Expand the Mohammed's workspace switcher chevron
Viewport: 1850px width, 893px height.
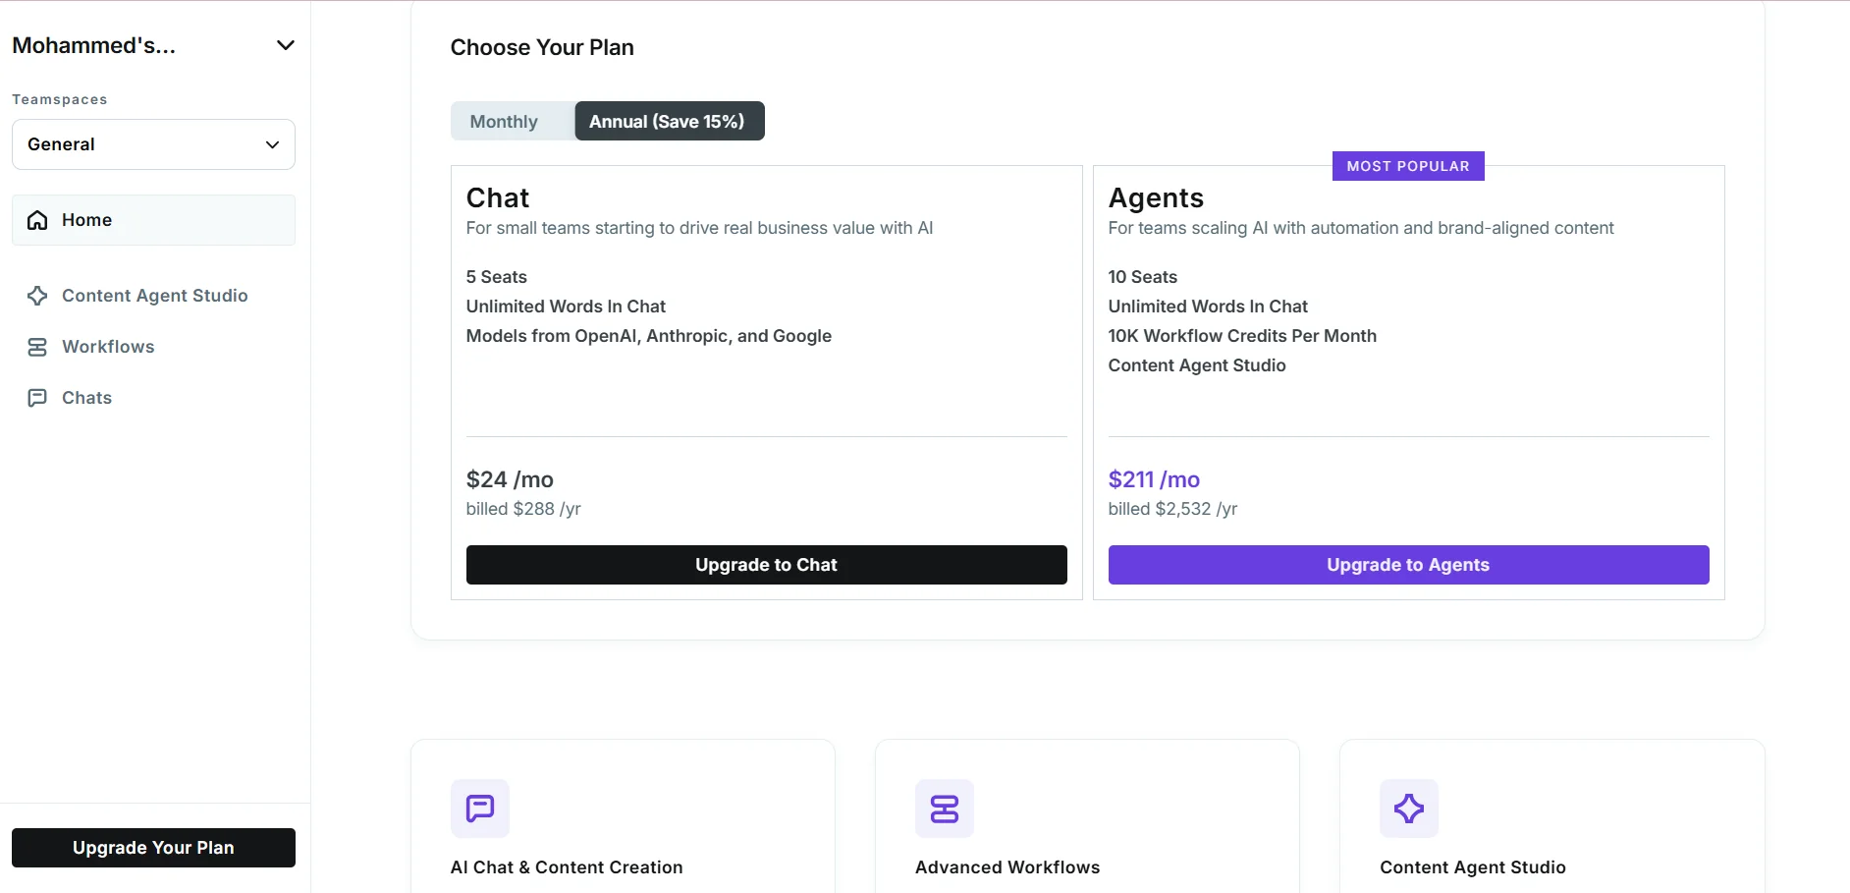[x=285, y=45]
